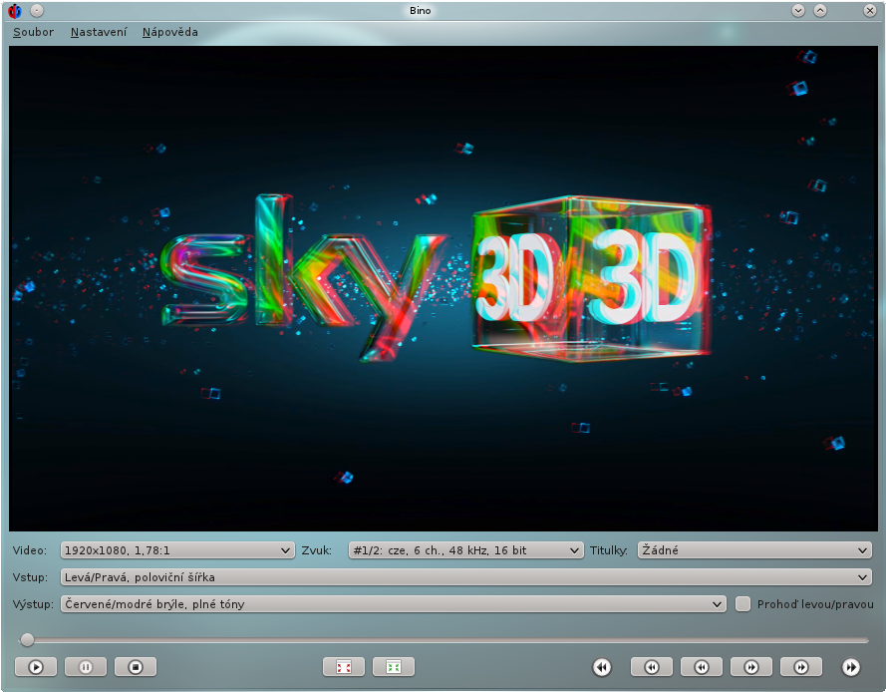Minimize the Bino window
Screen dimensions: 886x692
click(798, 11)
